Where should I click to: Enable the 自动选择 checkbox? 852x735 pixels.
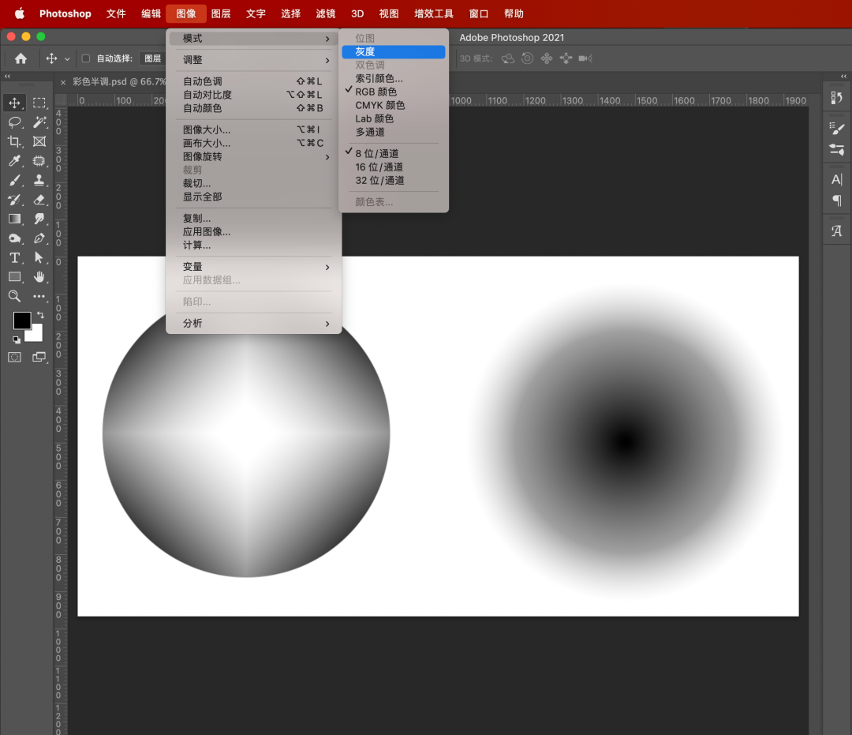pos(86,58)
